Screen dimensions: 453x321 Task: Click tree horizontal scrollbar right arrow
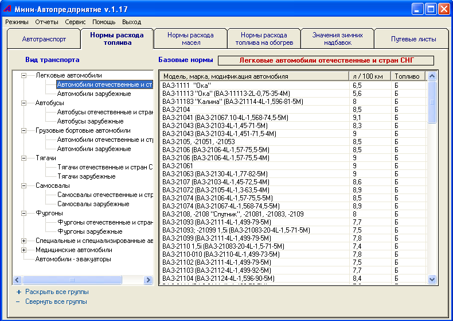click(149, 280)
